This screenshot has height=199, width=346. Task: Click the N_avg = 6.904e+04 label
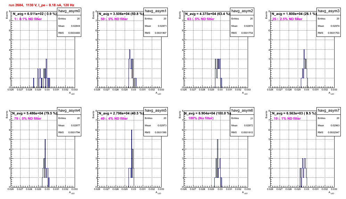(x=207, y=113)
